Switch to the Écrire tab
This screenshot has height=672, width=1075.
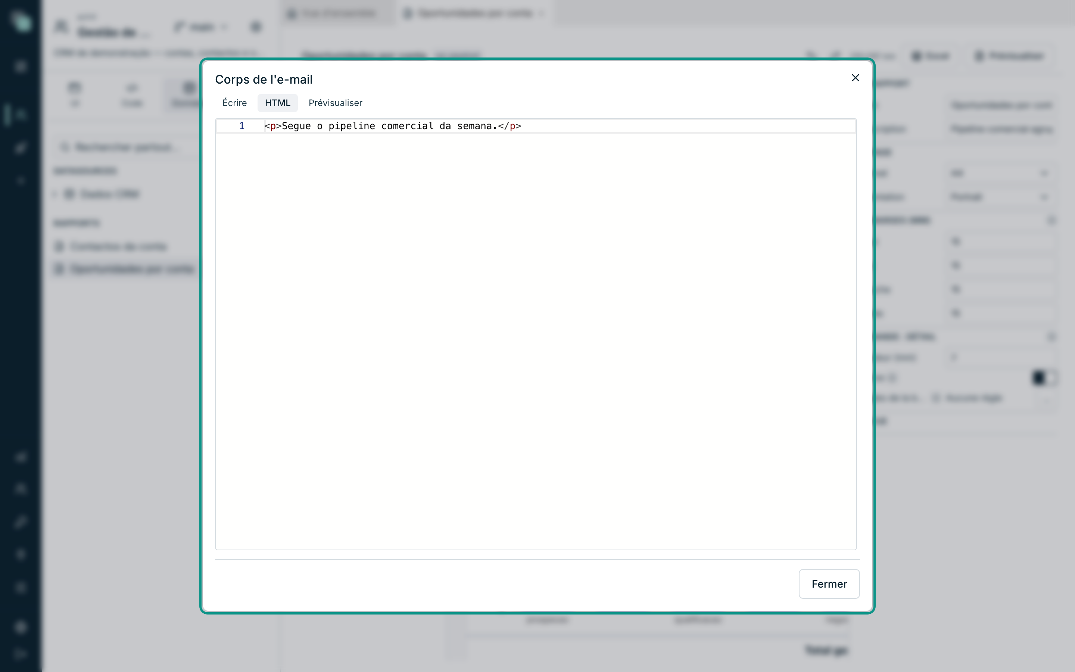[234, 103]
